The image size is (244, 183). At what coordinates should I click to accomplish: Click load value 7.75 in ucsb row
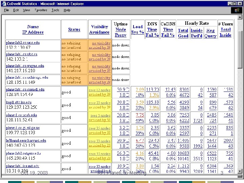pyautogui.click(x=140, y=115)
